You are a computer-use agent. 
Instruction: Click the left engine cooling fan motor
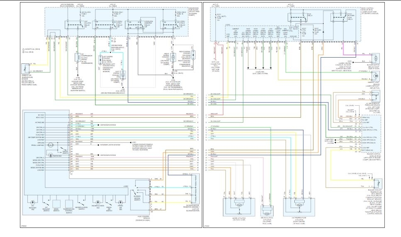point(122,75)
